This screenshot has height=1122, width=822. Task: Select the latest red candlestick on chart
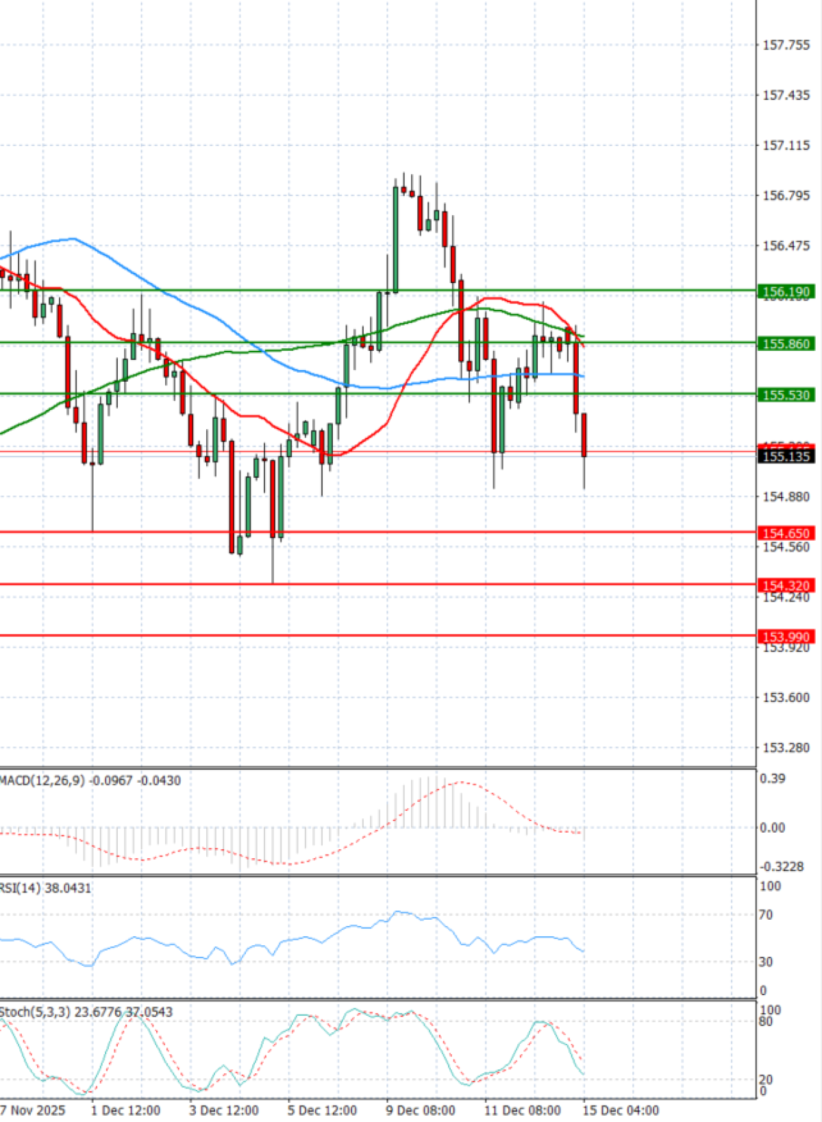[x=584, y=435]
